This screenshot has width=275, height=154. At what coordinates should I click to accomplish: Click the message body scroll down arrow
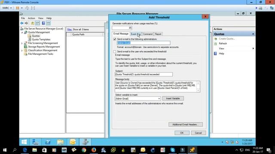click(x=198, y=90)
